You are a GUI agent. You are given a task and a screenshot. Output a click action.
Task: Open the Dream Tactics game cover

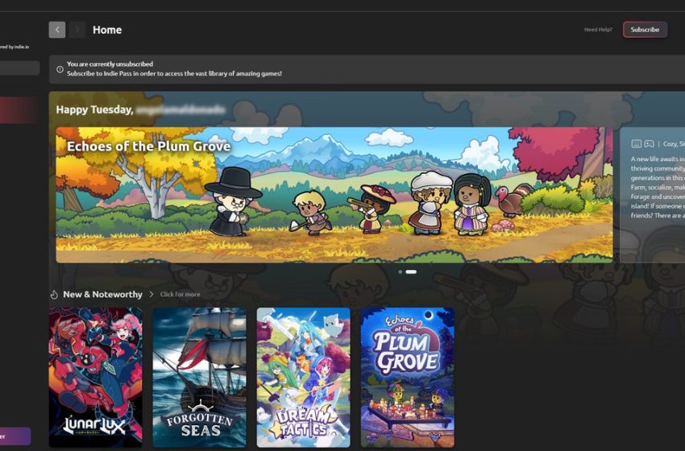[x=304, y=377]
